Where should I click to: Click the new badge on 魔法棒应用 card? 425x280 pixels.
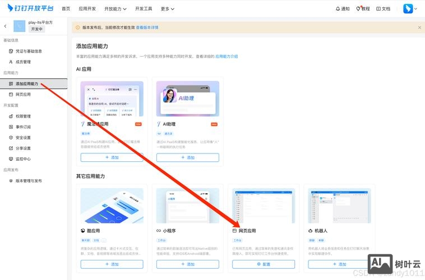(x=138, y=124)
